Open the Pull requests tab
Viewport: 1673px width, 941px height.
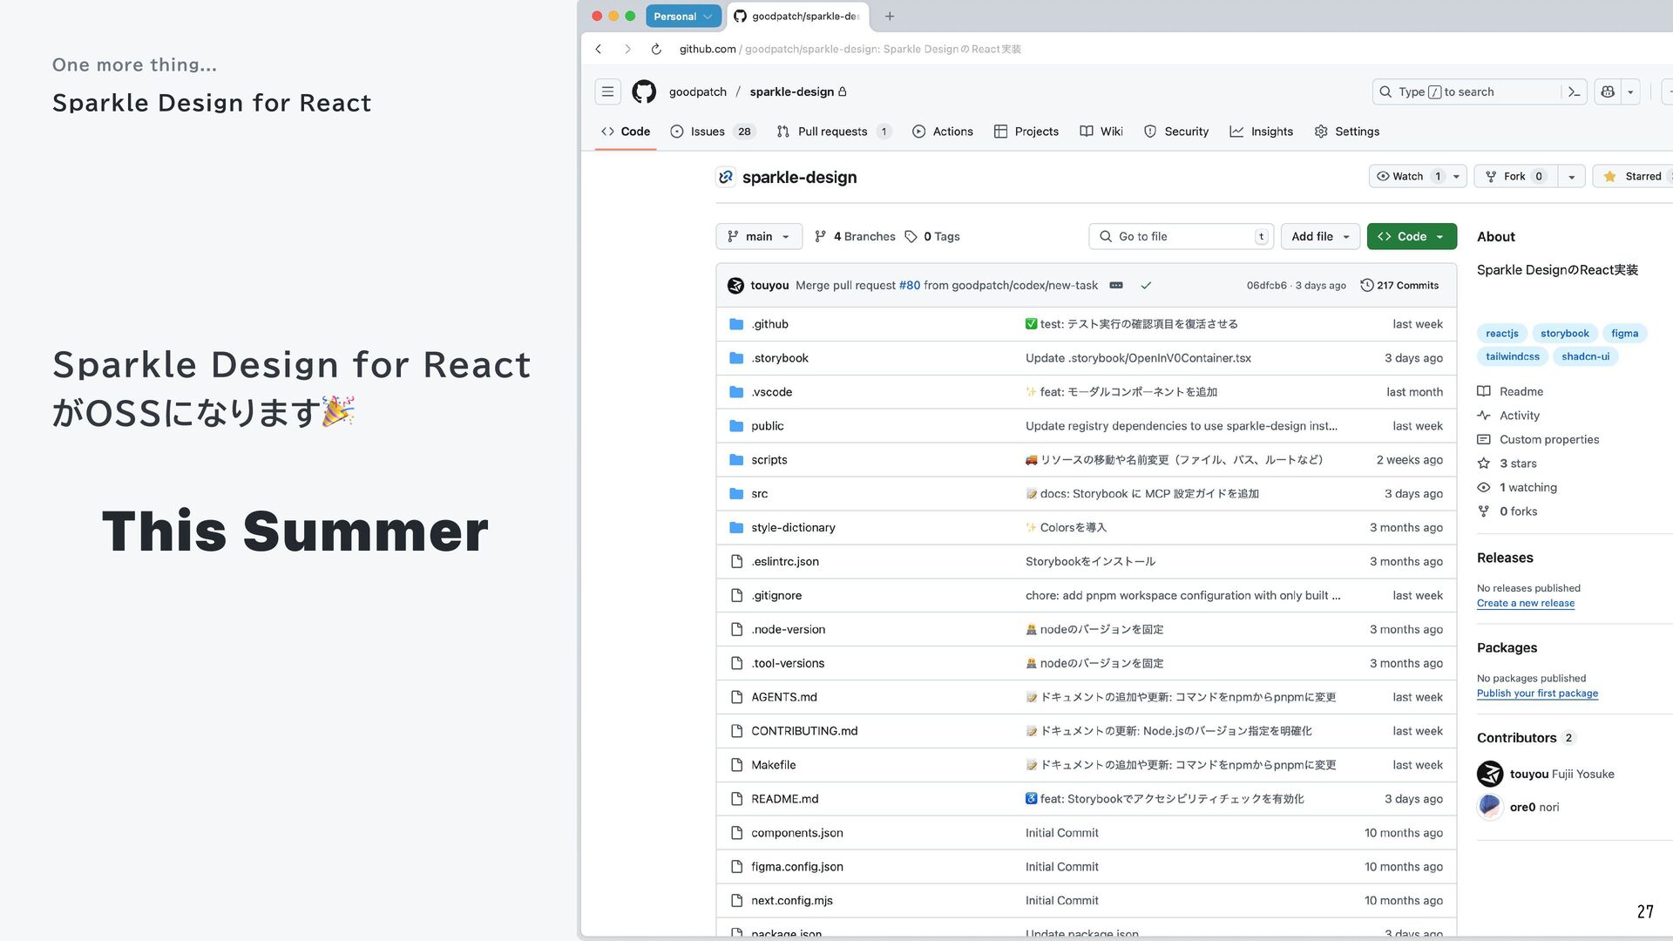833,132
